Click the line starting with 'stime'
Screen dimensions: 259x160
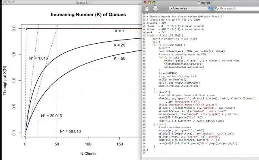click(175, 29)
